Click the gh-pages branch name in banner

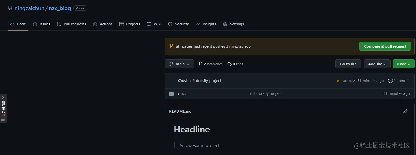tap(184, 46)
